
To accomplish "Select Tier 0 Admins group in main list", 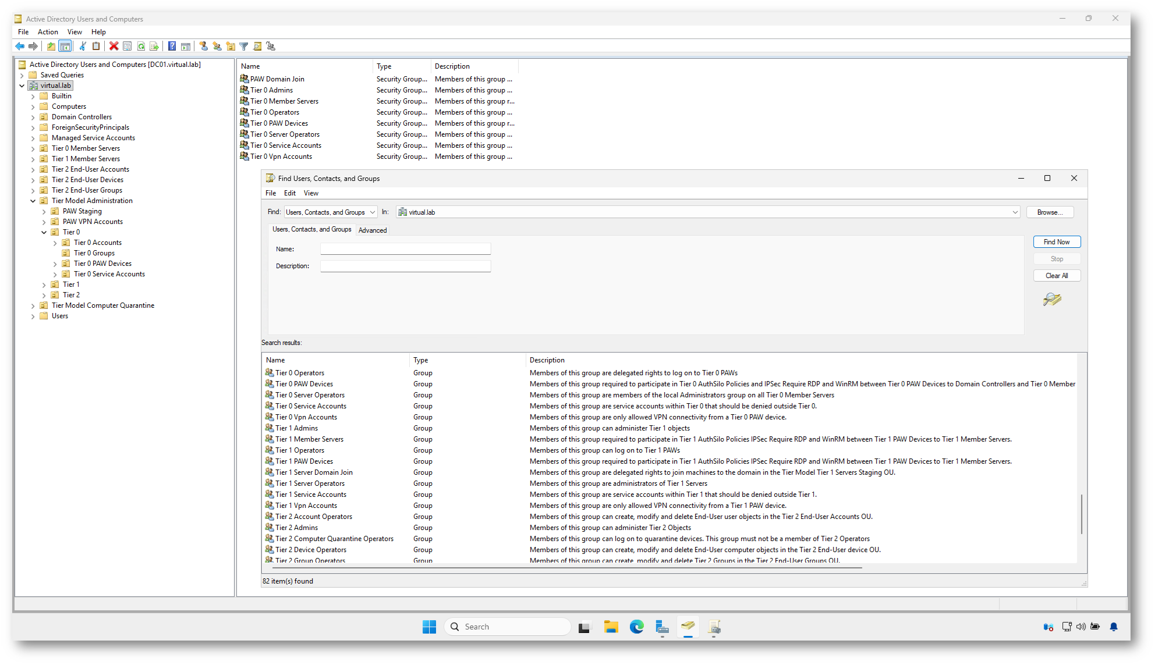I will point(271,90).
